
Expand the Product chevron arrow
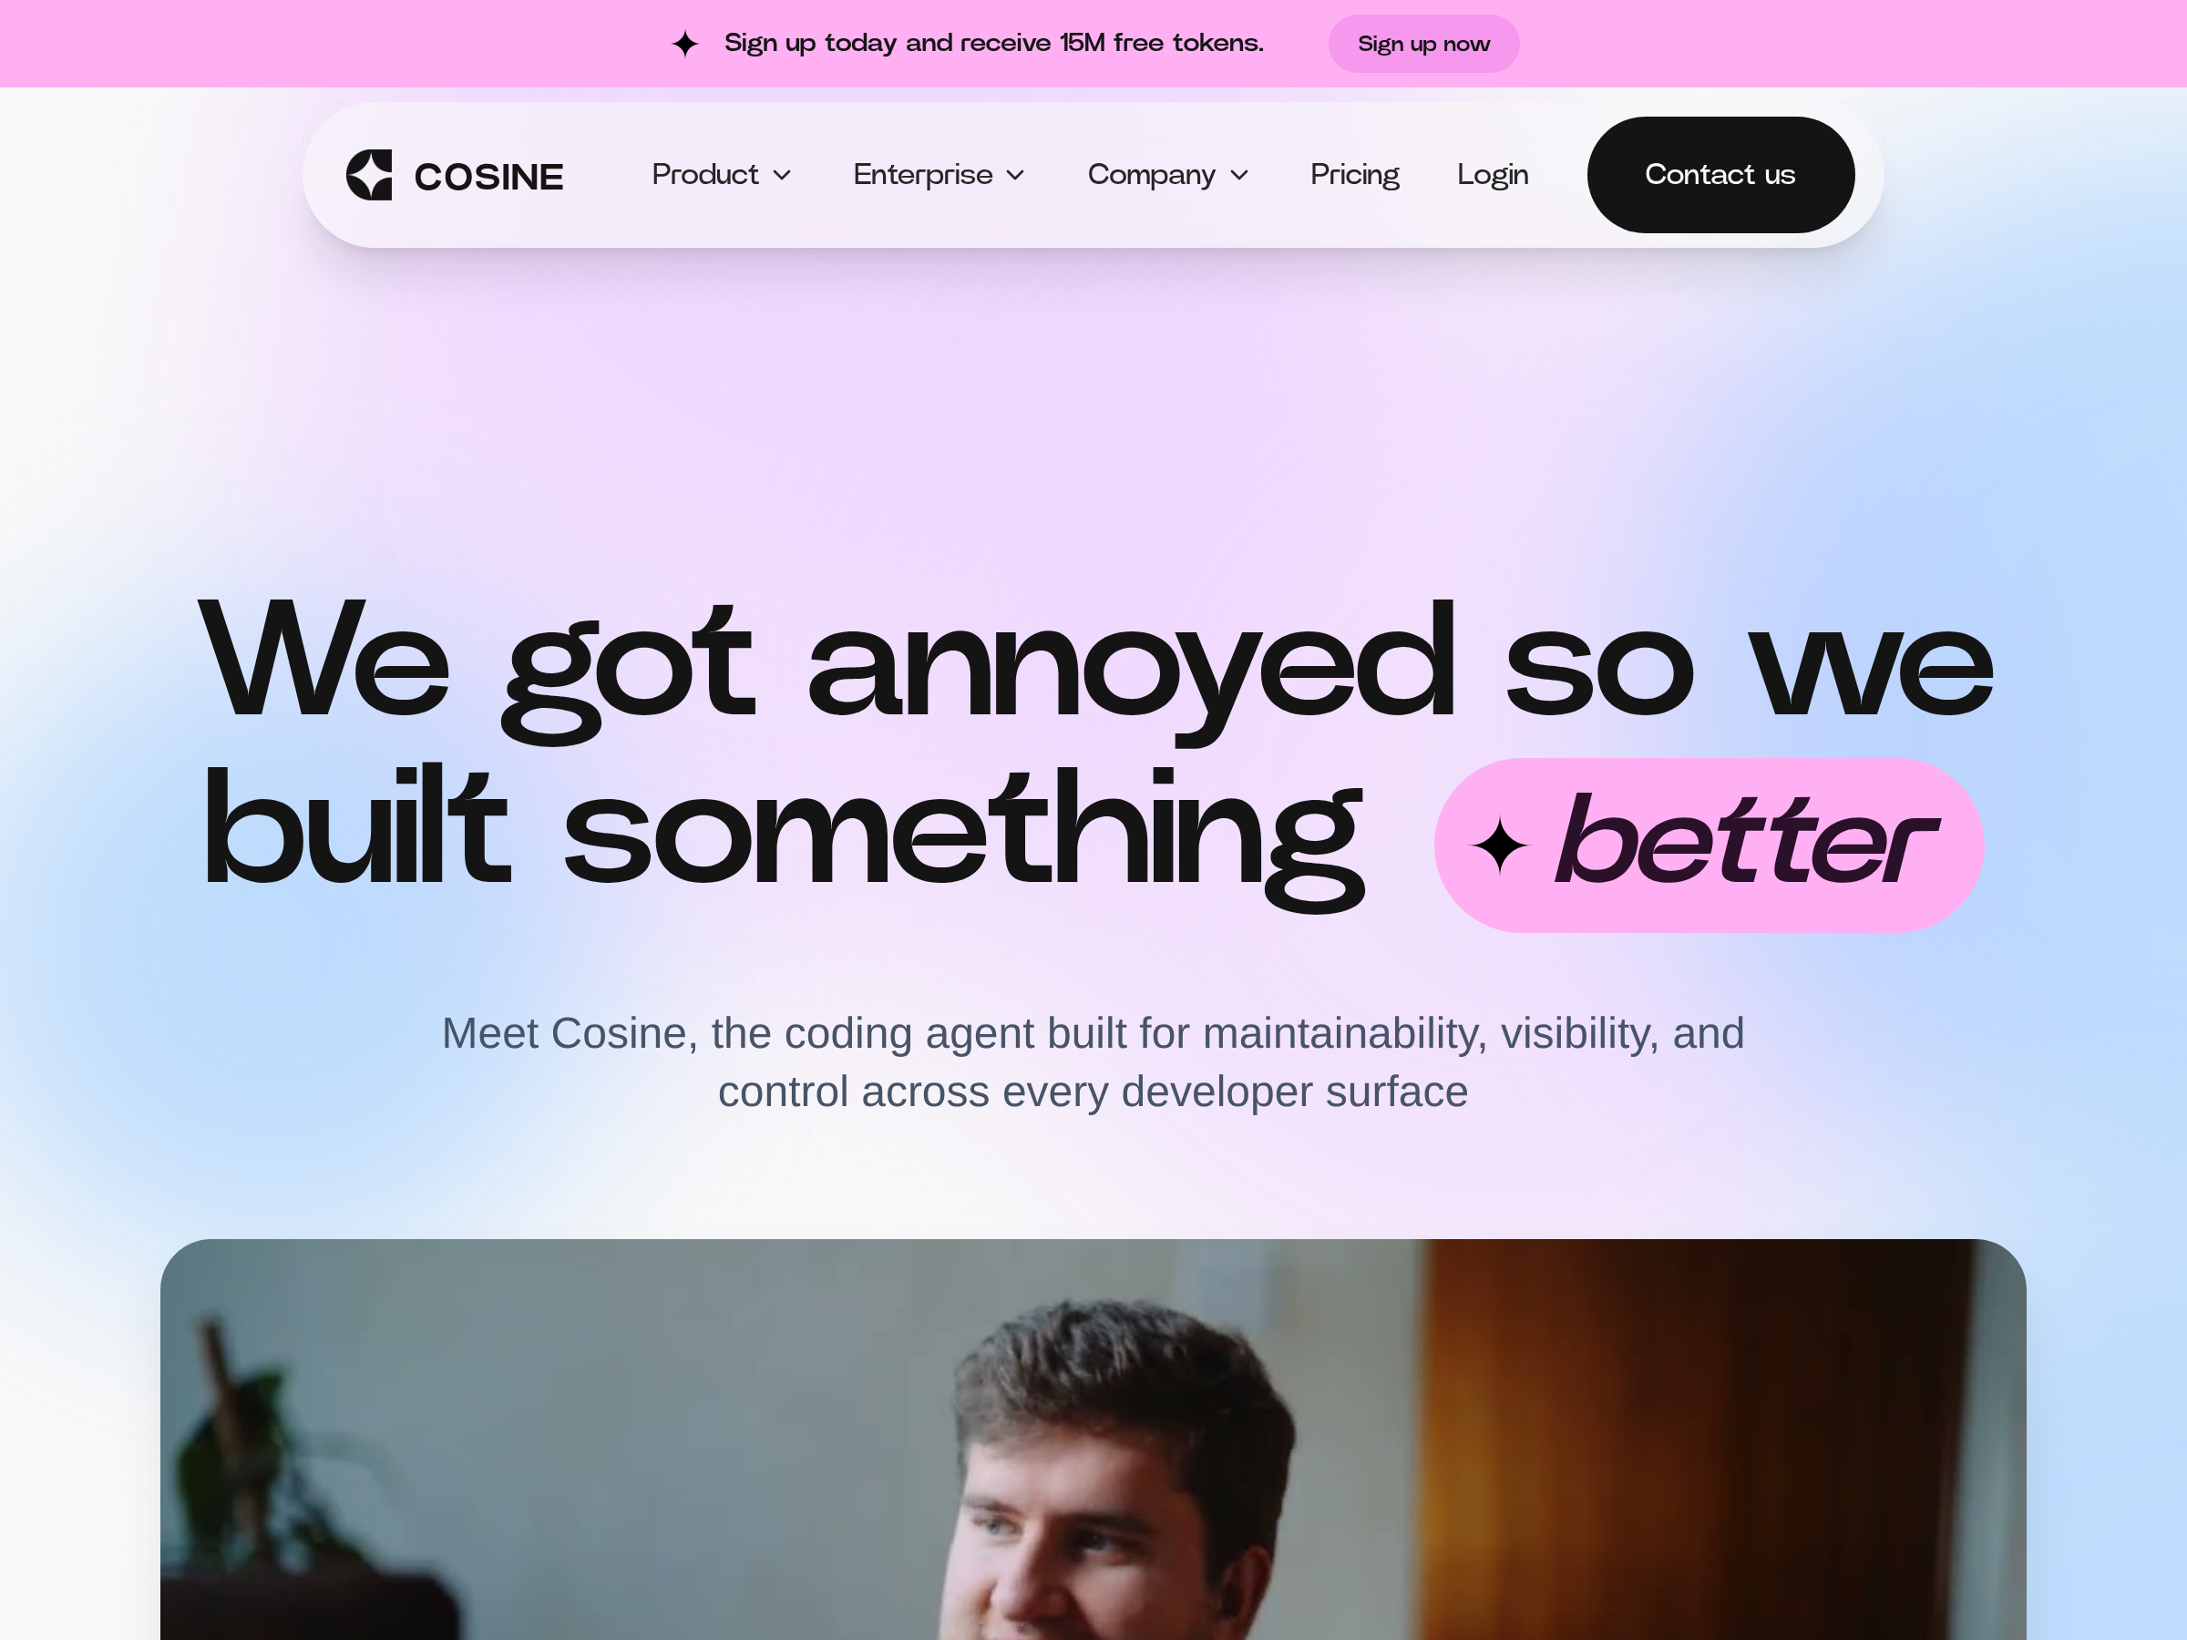pos(782,175)
